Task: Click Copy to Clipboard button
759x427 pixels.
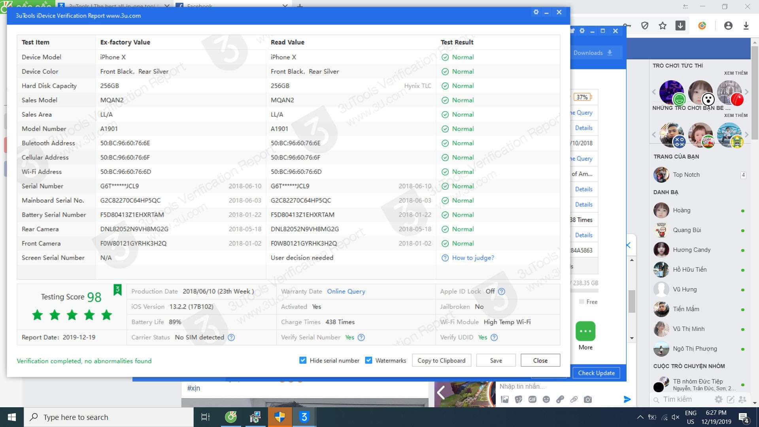Action: coord(441,360)
